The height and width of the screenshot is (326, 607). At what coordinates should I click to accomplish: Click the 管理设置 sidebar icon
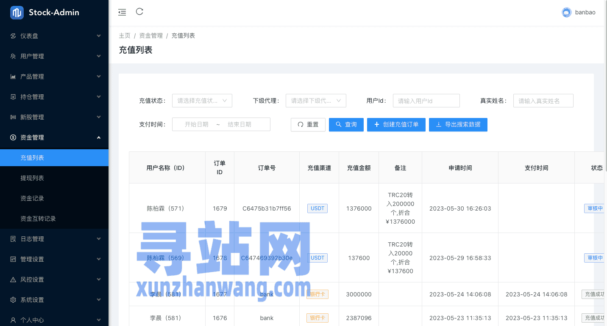[x=13, y=259]
